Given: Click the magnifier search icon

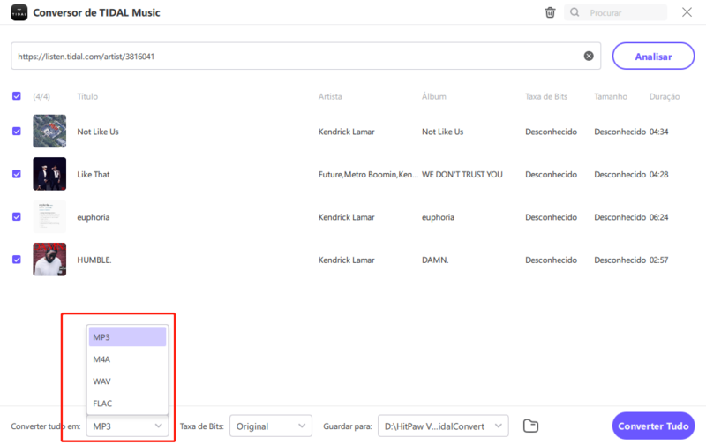Looking at the screenshot, I should (x=575, y=12).
